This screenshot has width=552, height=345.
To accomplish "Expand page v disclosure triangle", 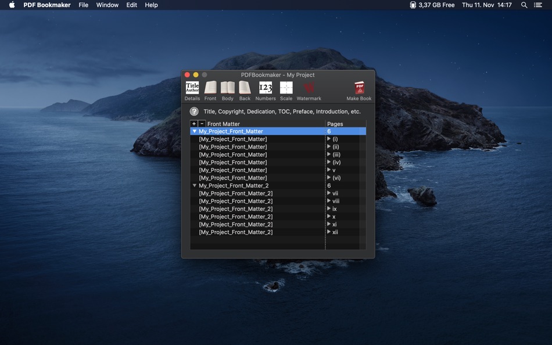I will point(329,170).
